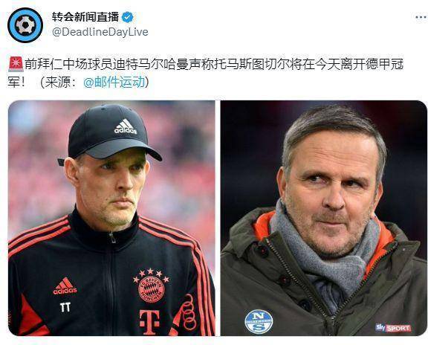Viewport: 428px width, 345px height.
Task: Click the red siren emoji
Action: point(16,64)
